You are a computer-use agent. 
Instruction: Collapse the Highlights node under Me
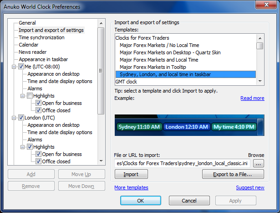(22, 96)
